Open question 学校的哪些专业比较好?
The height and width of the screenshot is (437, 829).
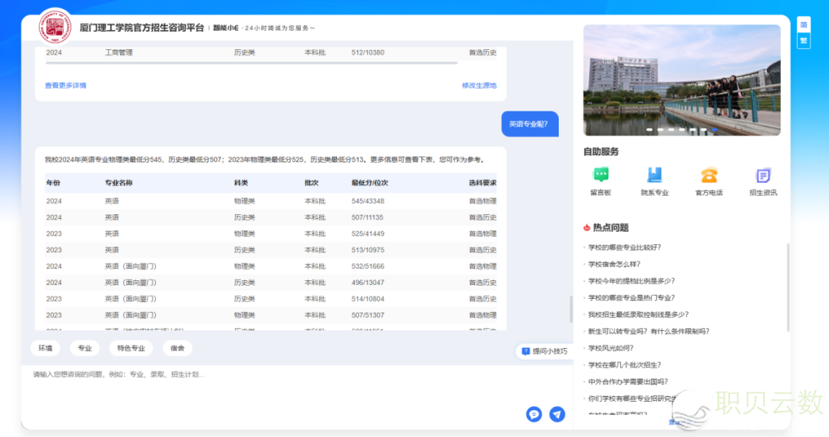624,247
